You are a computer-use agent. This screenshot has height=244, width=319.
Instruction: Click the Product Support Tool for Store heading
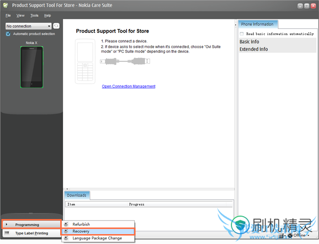coord(112,31)
